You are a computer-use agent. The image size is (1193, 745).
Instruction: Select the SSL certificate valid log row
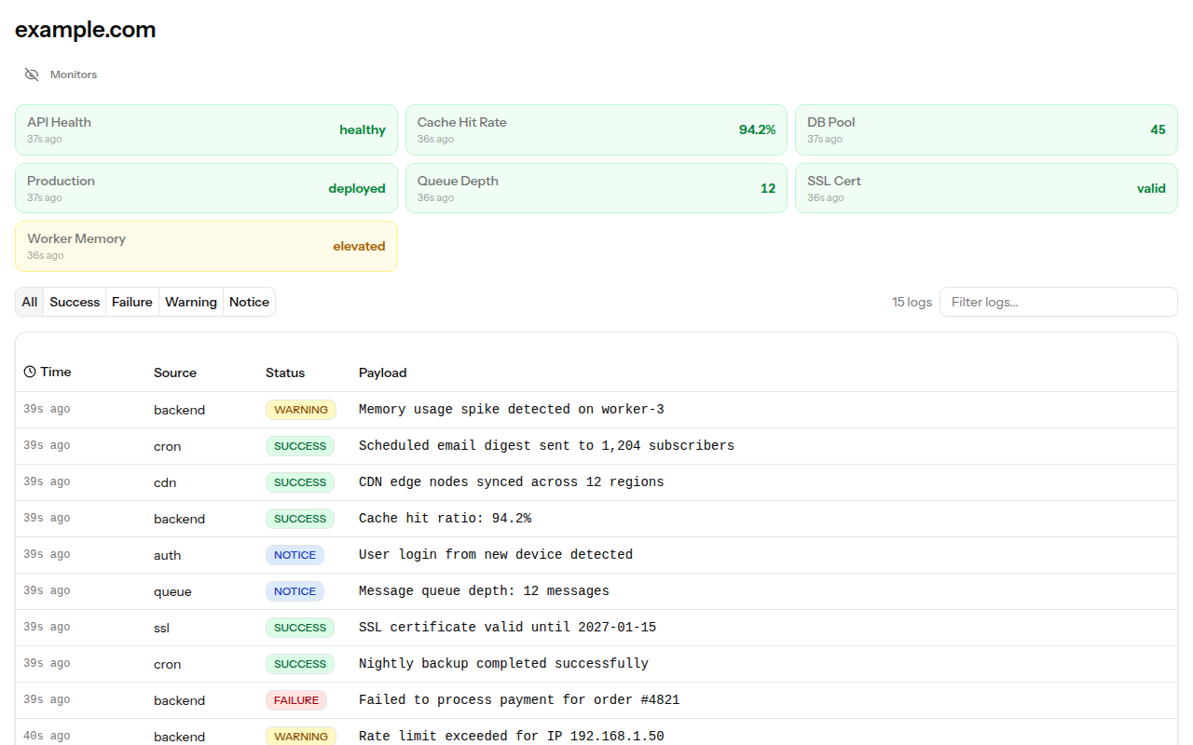tap(596, 628)
